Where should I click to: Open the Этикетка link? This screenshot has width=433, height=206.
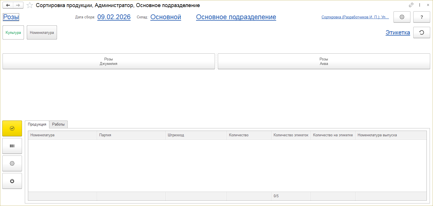pos(398,32)
